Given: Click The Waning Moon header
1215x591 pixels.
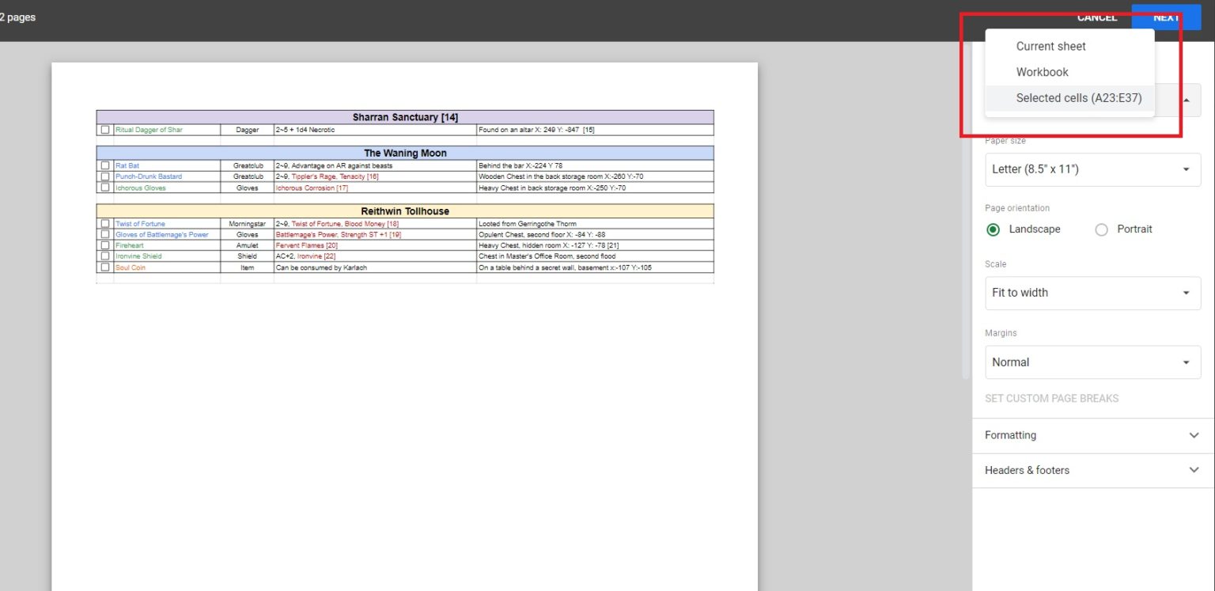Looking at the screenshot, I should [x=405, y=153].
